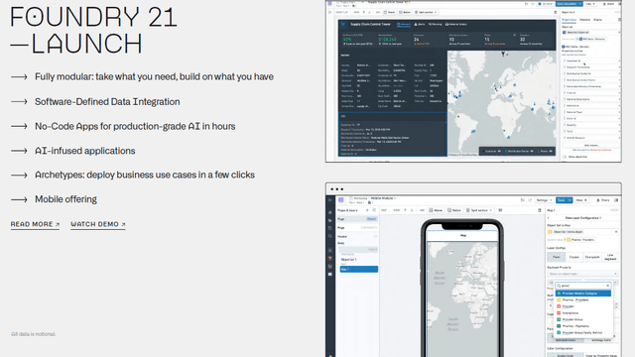The height and width of the screenshot is (357, 635).
Task: Switch to the Planning tab in Supply Chain Control Tower
Action: 436,24
